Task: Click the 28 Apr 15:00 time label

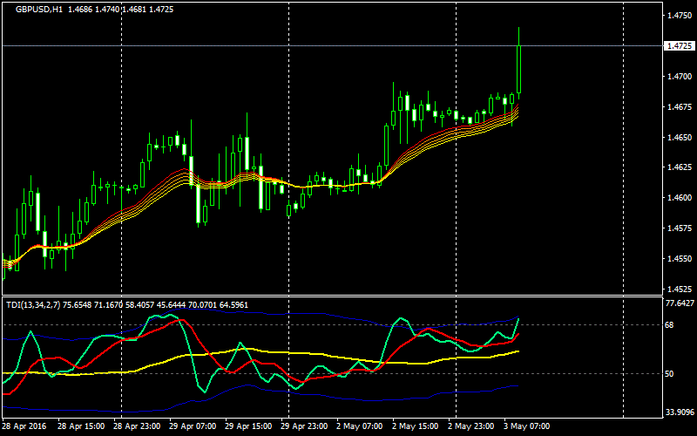Action: tap(81, 426)
